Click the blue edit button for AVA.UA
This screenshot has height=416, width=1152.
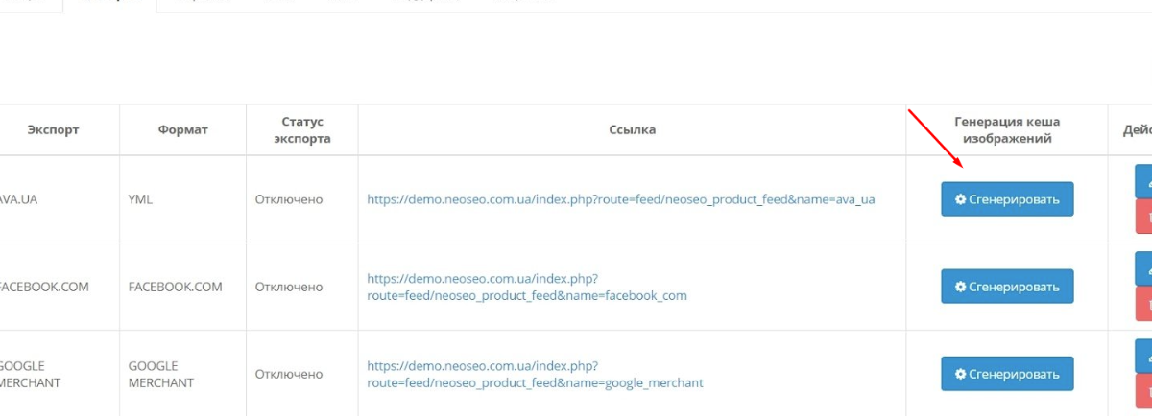coord(1144,181)
